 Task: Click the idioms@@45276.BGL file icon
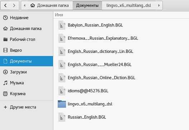click(x=62, y=91)
